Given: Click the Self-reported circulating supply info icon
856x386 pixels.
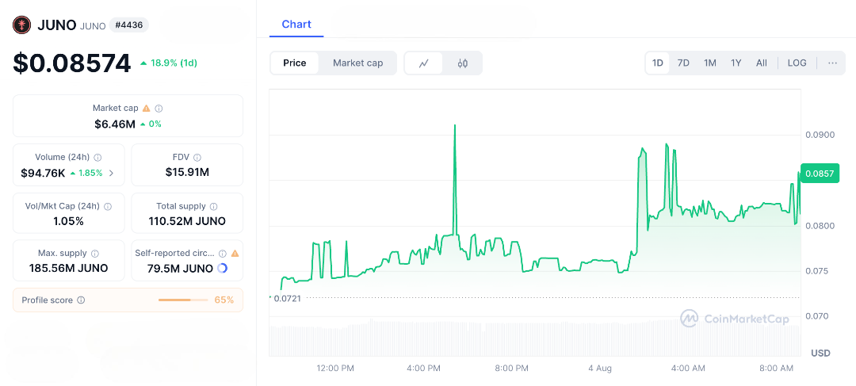Looking at the screenshot, I should [223, 254].
